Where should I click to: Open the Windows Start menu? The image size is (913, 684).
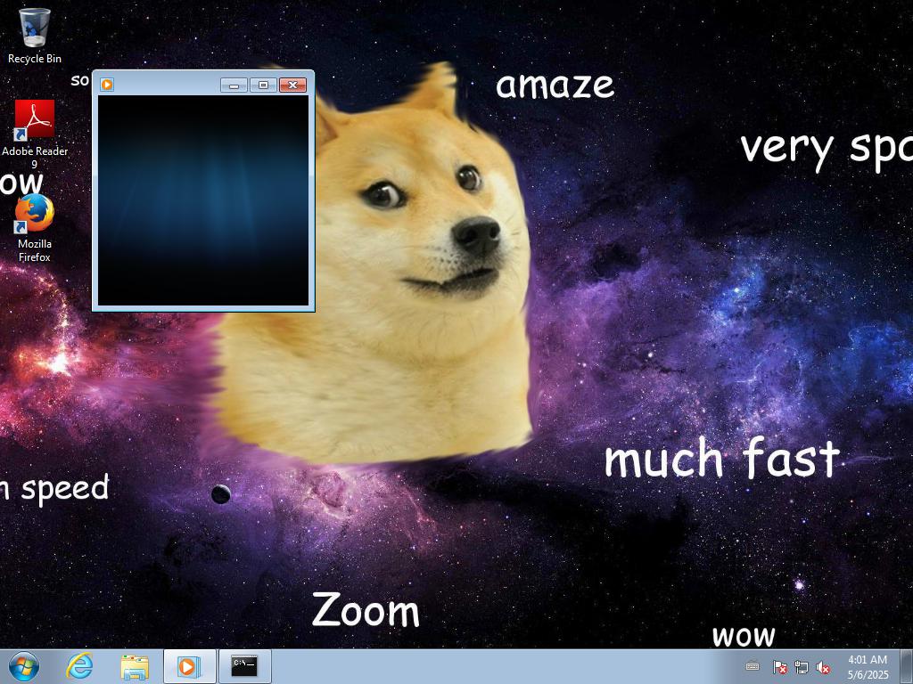[24, 666]
